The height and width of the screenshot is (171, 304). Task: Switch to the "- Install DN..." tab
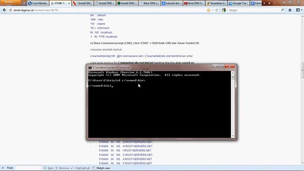tap(82, 3)
